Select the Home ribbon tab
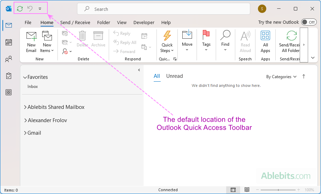The width and height of the screenshot is (321, 194). 47,23
